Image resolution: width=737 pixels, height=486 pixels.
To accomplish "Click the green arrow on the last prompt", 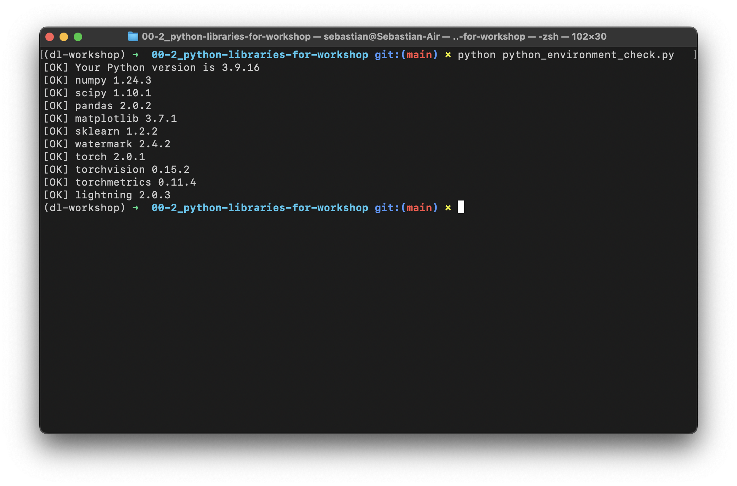I will pos(135,208).
